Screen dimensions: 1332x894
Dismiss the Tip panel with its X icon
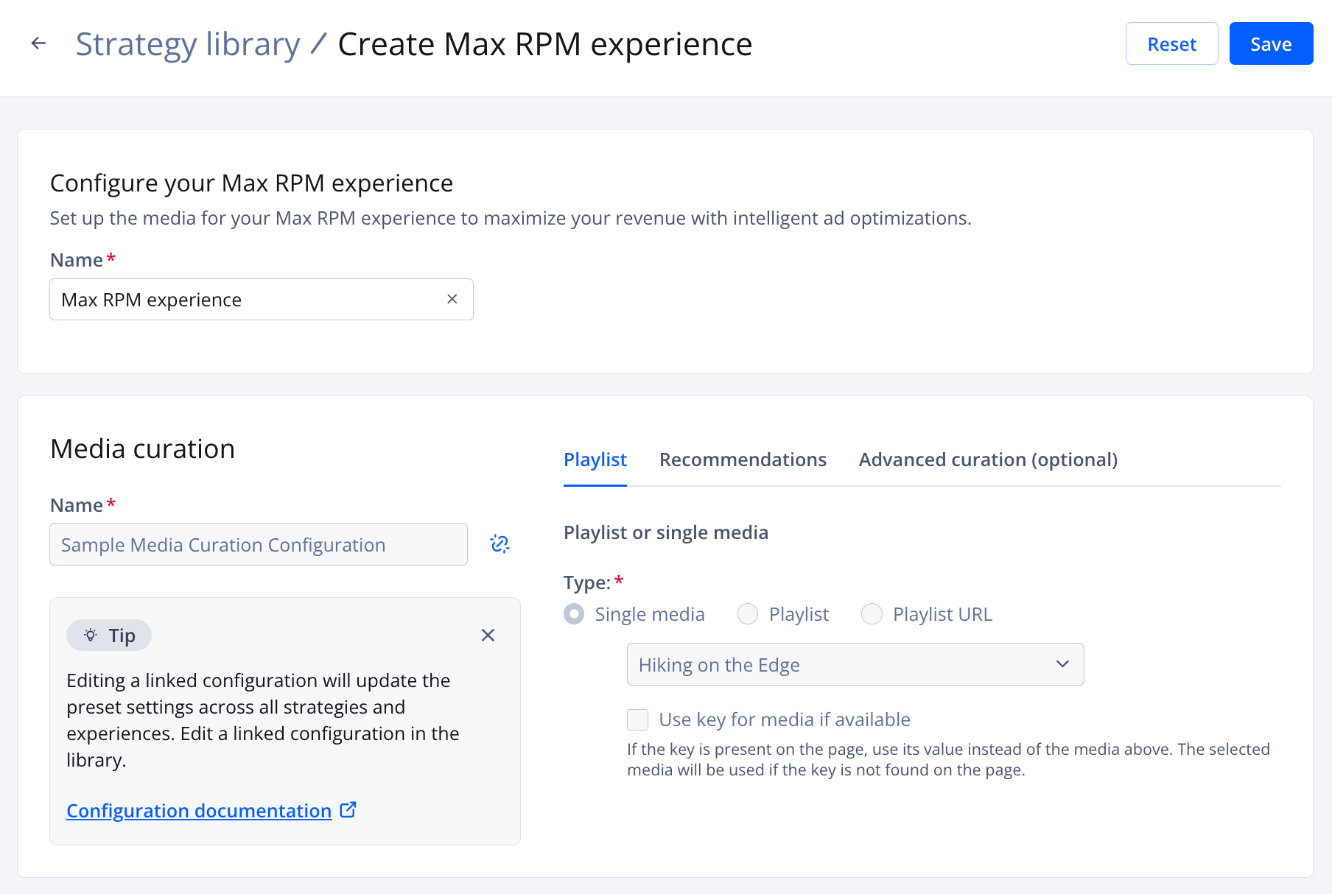click(488, 635)
